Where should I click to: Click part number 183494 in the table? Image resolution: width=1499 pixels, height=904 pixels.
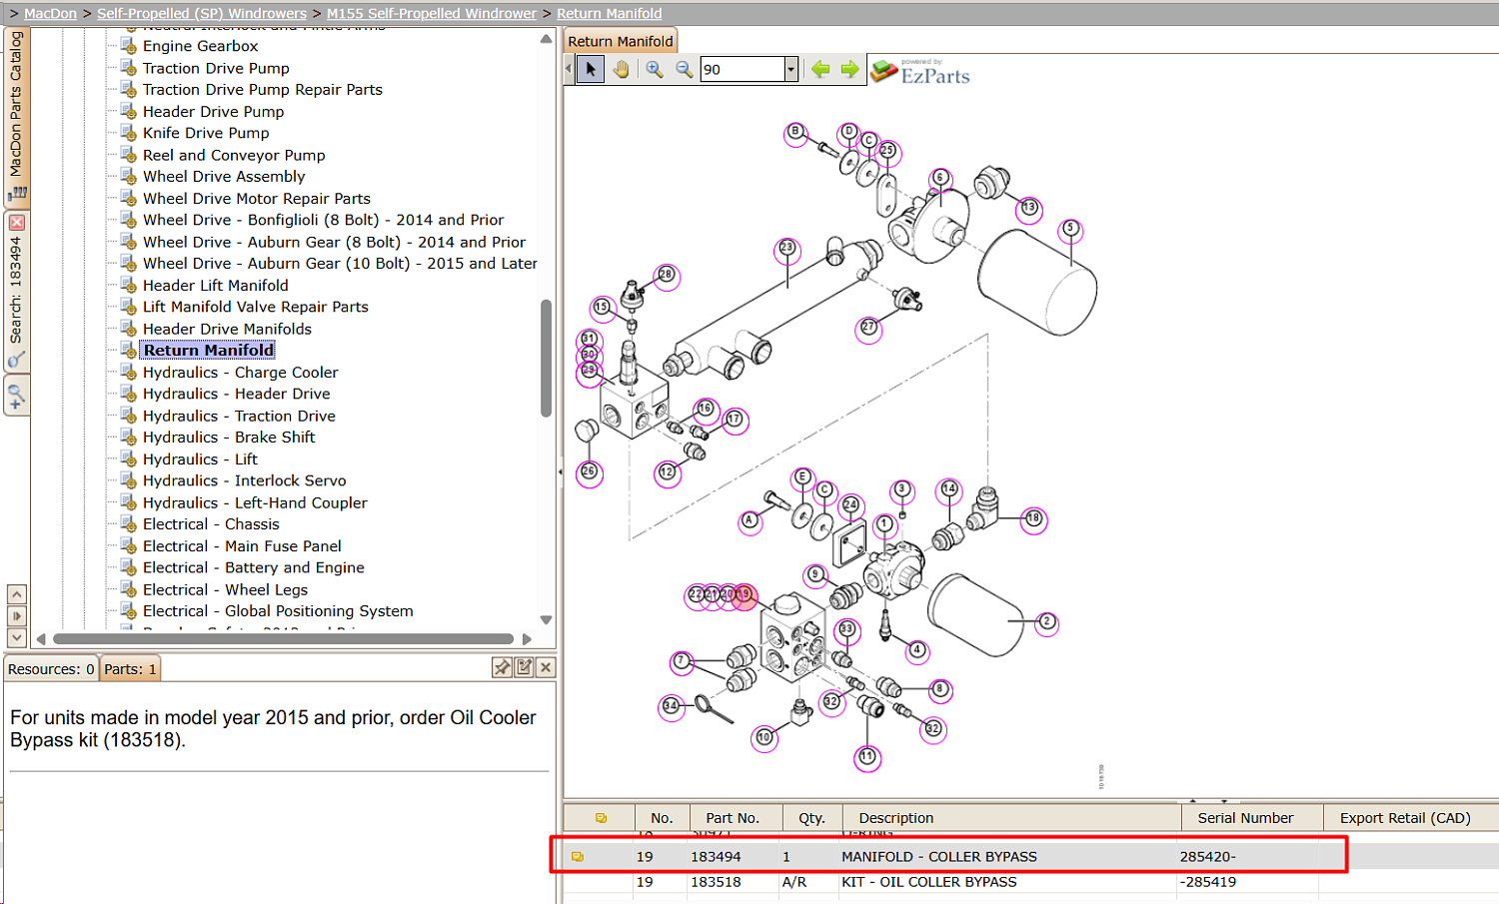click(716, 857)
